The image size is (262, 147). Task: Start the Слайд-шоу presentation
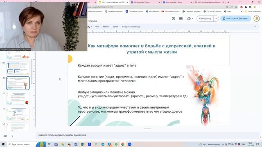(205, 18)
